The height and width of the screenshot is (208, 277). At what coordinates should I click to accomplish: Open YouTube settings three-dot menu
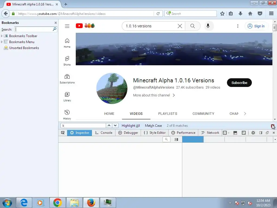(x=238, y=26)
